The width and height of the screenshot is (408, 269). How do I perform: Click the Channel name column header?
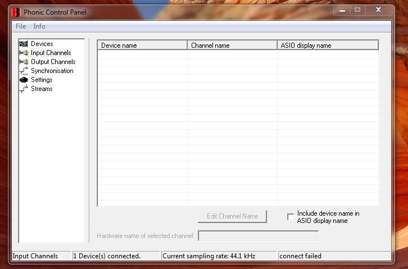[232, 45]
